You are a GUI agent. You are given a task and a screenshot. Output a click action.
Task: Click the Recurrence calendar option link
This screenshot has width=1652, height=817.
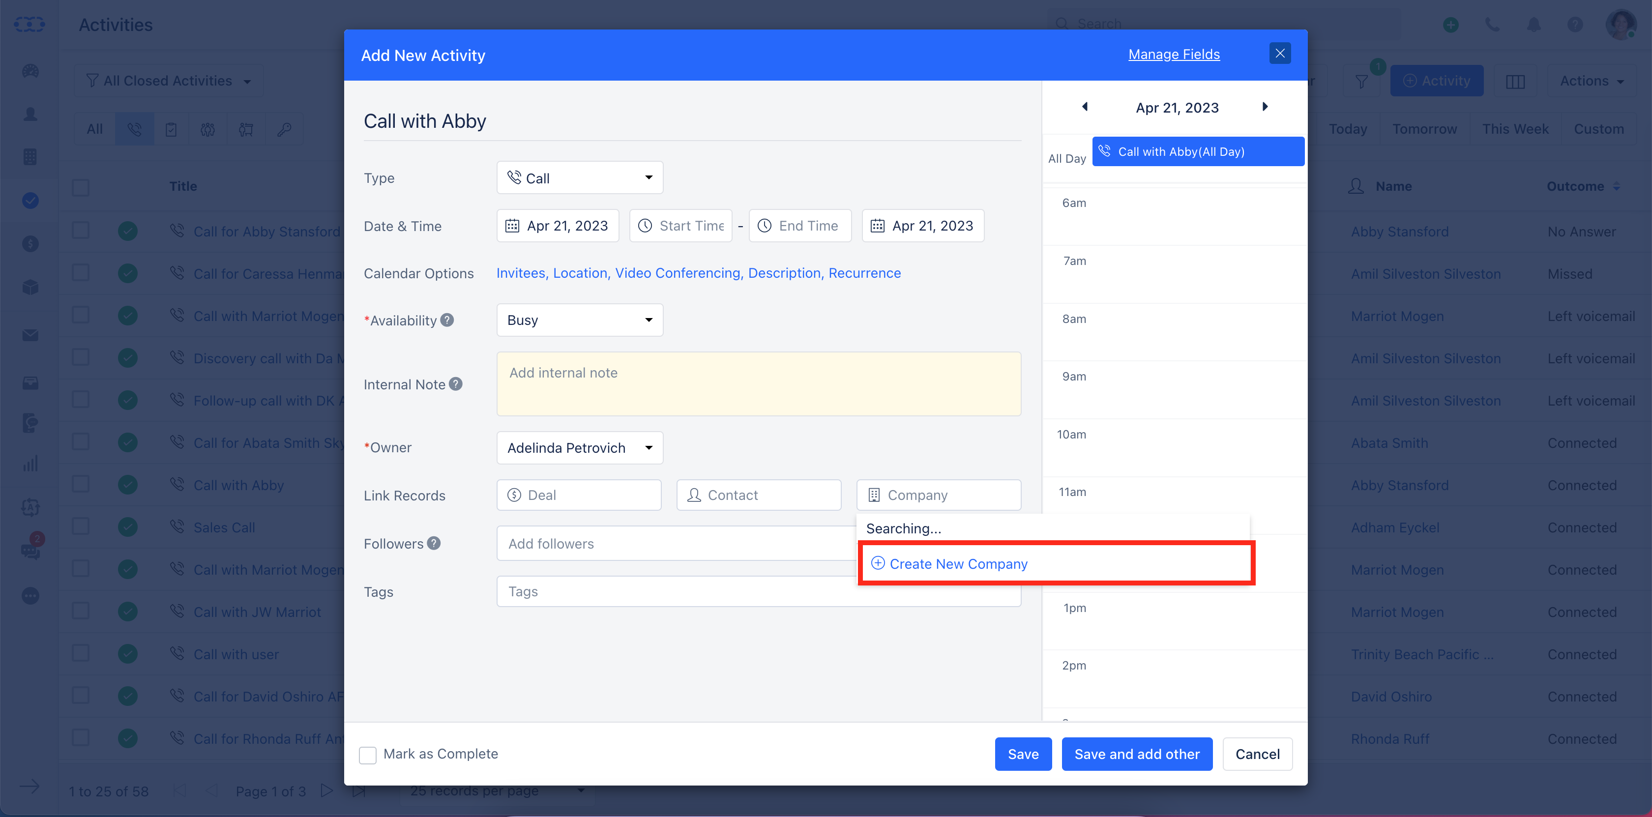(x=864, y=273)
